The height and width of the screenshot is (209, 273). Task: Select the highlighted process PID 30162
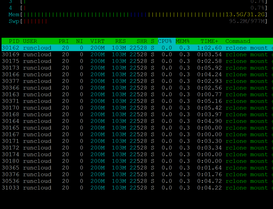(137, 48)
